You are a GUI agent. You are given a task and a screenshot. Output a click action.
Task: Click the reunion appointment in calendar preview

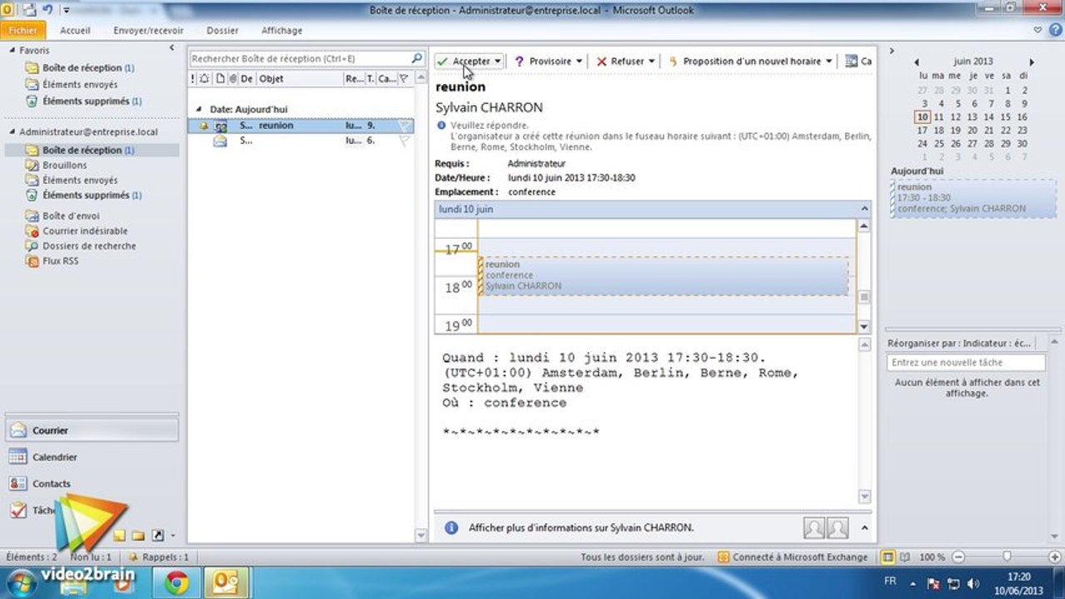click(x=665, y=275)
